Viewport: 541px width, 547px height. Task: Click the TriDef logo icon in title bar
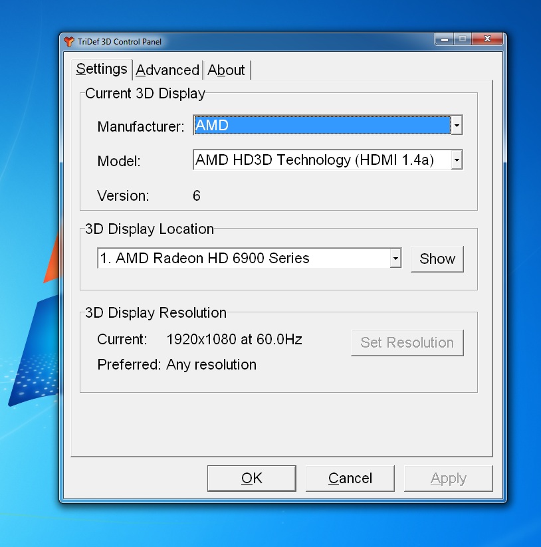tap(69, 42)
